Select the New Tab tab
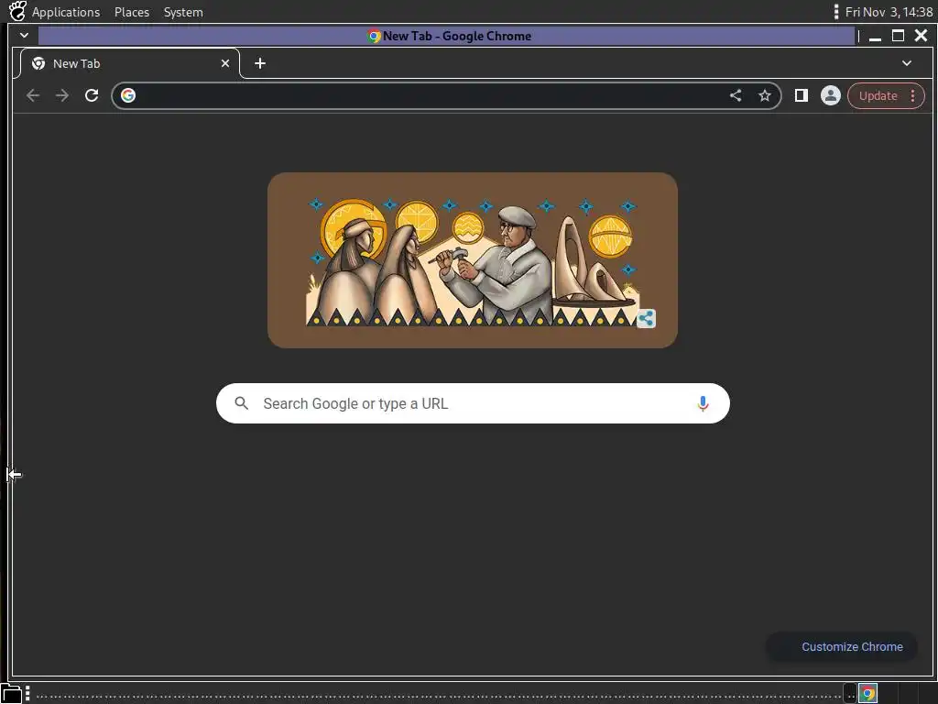938x704 pixels. click(128, 63)
